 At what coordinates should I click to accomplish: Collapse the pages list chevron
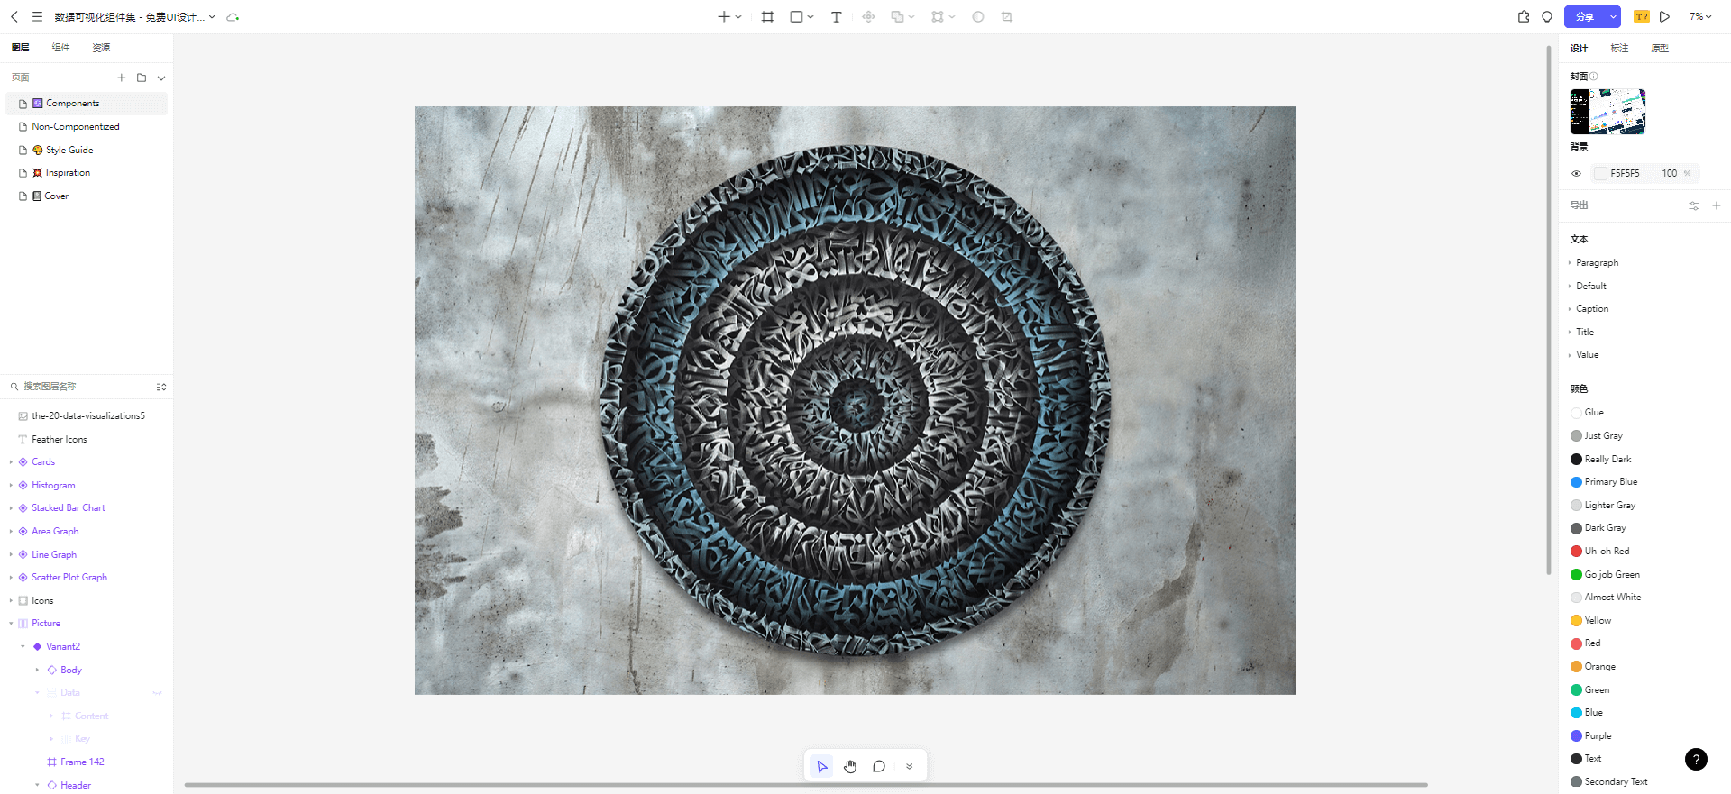coord(161,78)
